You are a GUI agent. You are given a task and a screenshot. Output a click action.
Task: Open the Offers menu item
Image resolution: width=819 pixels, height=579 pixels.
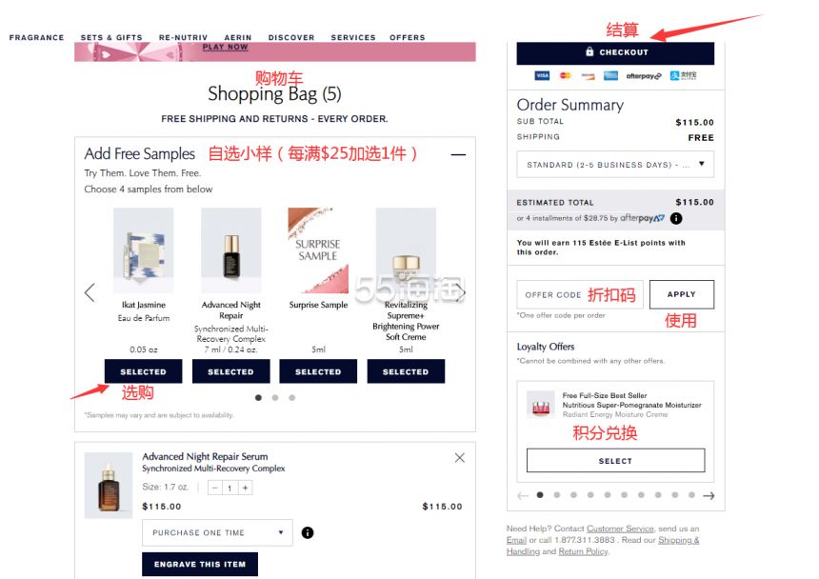(408, 37)
